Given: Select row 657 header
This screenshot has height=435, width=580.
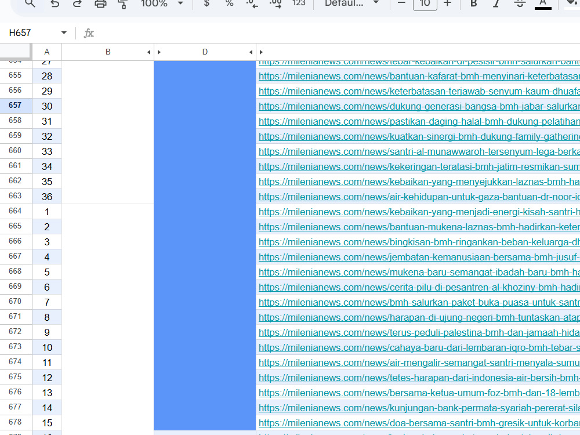Looking at the screenshot, I should click(16, 106).
